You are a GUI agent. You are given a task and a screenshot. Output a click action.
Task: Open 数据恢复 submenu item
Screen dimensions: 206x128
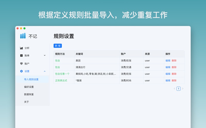(x=29, y=94)
